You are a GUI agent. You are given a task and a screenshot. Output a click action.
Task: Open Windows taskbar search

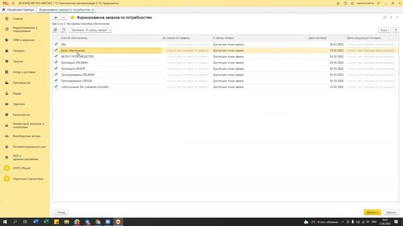(15, 222)
